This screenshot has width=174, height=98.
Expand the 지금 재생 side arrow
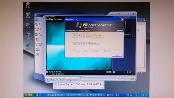44,20
